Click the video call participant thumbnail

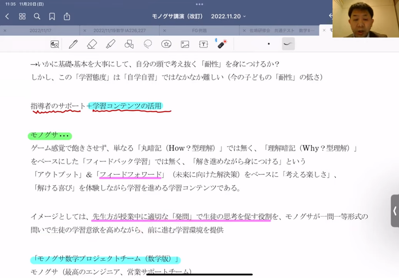[365, 19]
